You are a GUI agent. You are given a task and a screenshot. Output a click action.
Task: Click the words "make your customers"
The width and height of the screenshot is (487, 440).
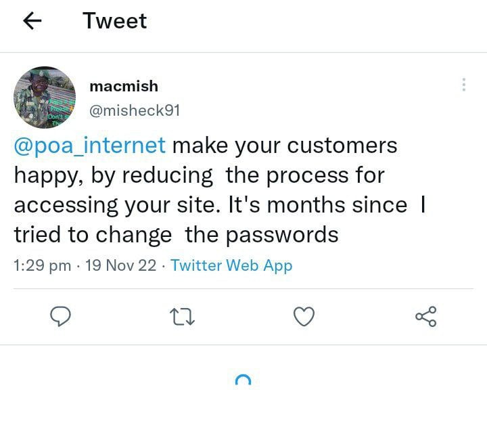285,146
